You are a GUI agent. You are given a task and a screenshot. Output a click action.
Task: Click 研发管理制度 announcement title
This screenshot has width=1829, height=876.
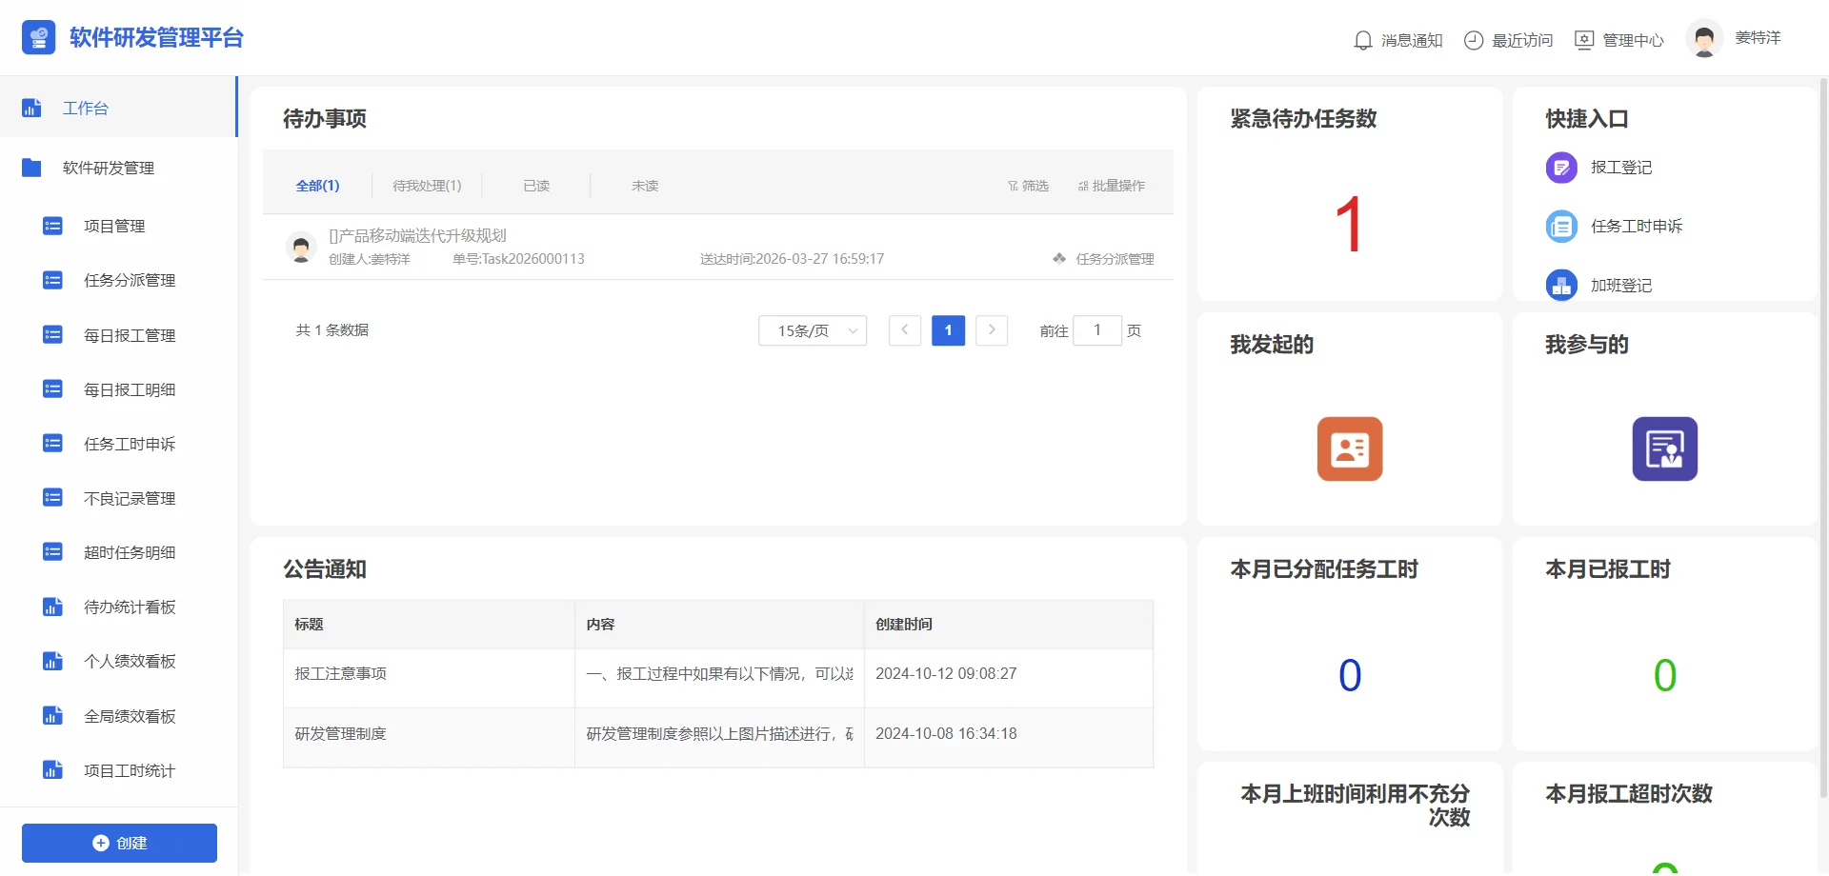[341, 734]
